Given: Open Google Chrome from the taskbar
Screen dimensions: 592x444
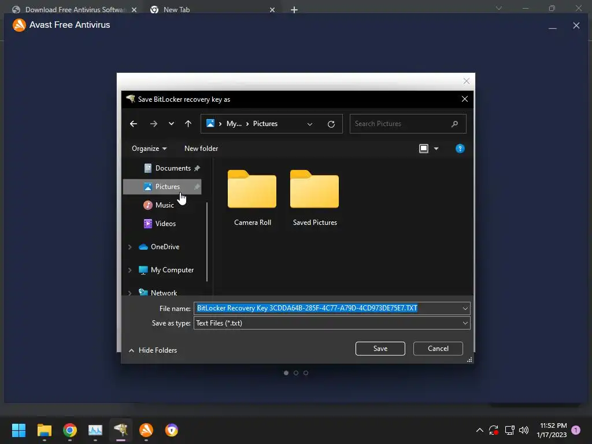Looking at the screenshot, I should click(70, 430).
